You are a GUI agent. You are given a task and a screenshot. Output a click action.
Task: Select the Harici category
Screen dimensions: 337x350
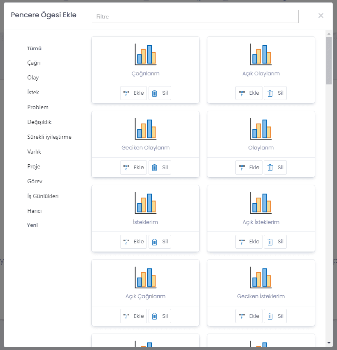tap(34, 211)
